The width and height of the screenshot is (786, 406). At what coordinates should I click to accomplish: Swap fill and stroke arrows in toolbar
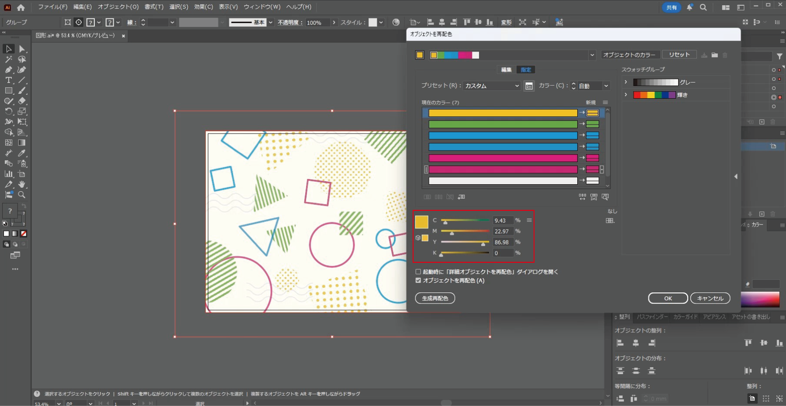24,206
